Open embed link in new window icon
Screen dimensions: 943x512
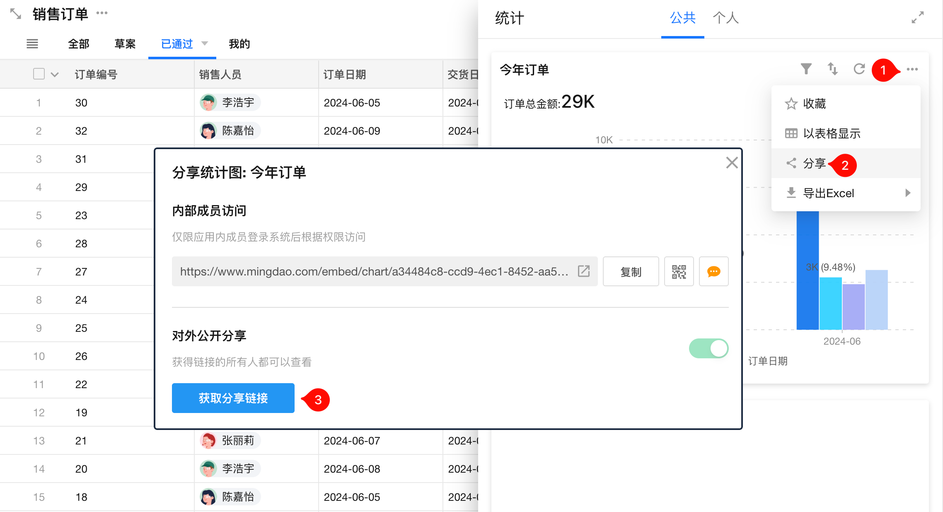(x=584, y=271)
